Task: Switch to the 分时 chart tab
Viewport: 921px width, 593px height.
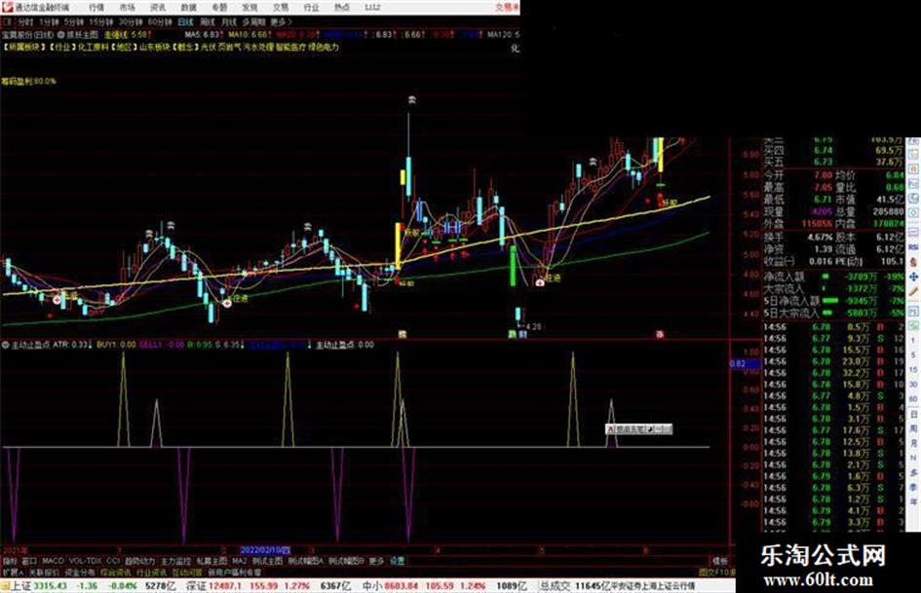Action: pos(25,21)
